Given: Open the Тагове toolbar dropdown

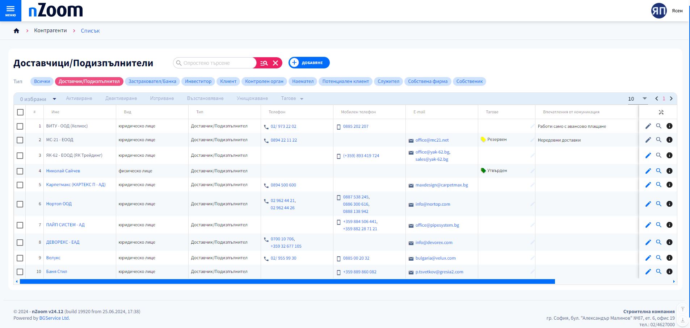Looking at the screenshot, I should click(x=292, y=98).
